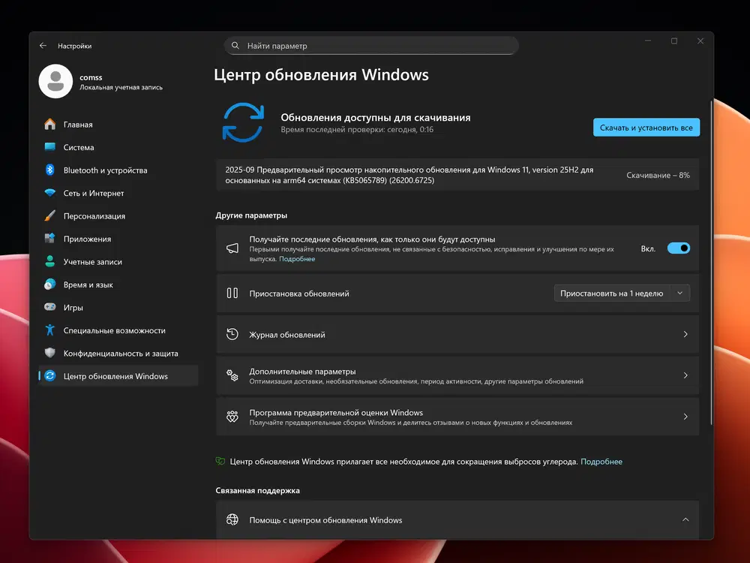Collapse Помощь с центром обновления Windows
Screen dimensions: 750x563
point(685,519)
